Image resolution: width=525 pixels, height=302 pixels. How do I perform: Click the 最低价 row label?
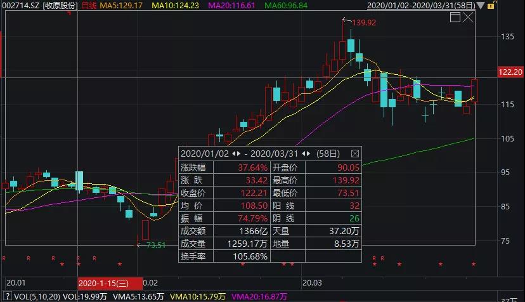(x=285, y=193)
